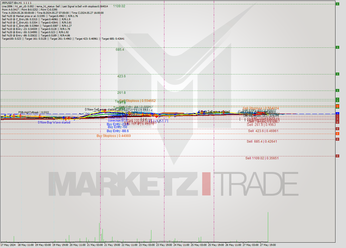Click the 'Sell 685.4 | 0.42641' label
The width and height of the screenshot is (346, 248).
click(x=262, y=142)
